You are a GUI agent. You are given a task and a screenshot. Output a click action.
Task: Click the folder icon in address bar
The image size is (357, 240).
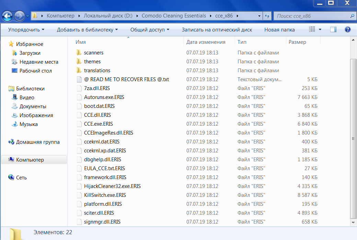coord(35,16)
